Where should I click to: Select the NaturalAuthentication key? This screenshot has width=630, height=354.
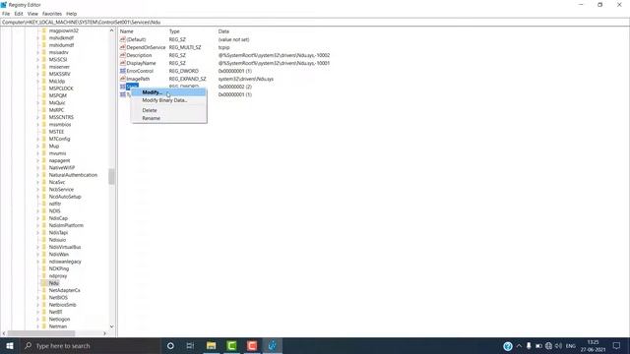coord(73,175)
